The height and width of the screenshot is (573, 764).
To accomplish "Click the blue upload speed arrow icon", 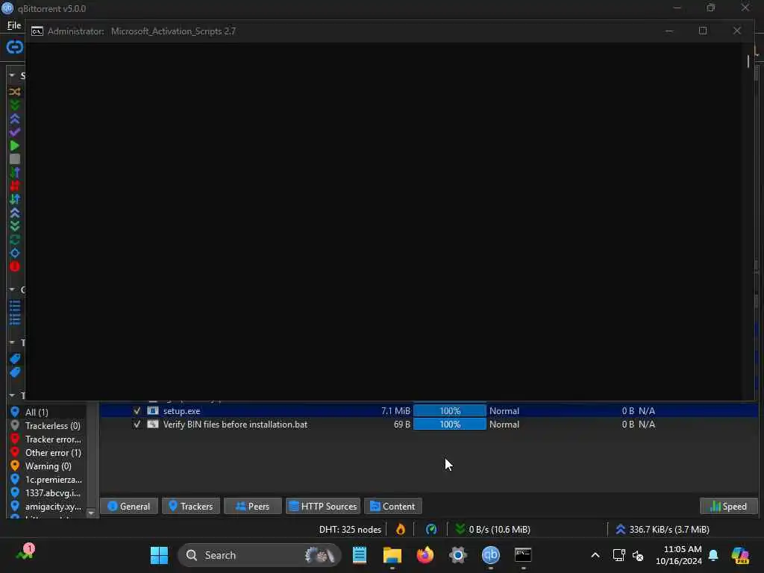I will 620,529.
